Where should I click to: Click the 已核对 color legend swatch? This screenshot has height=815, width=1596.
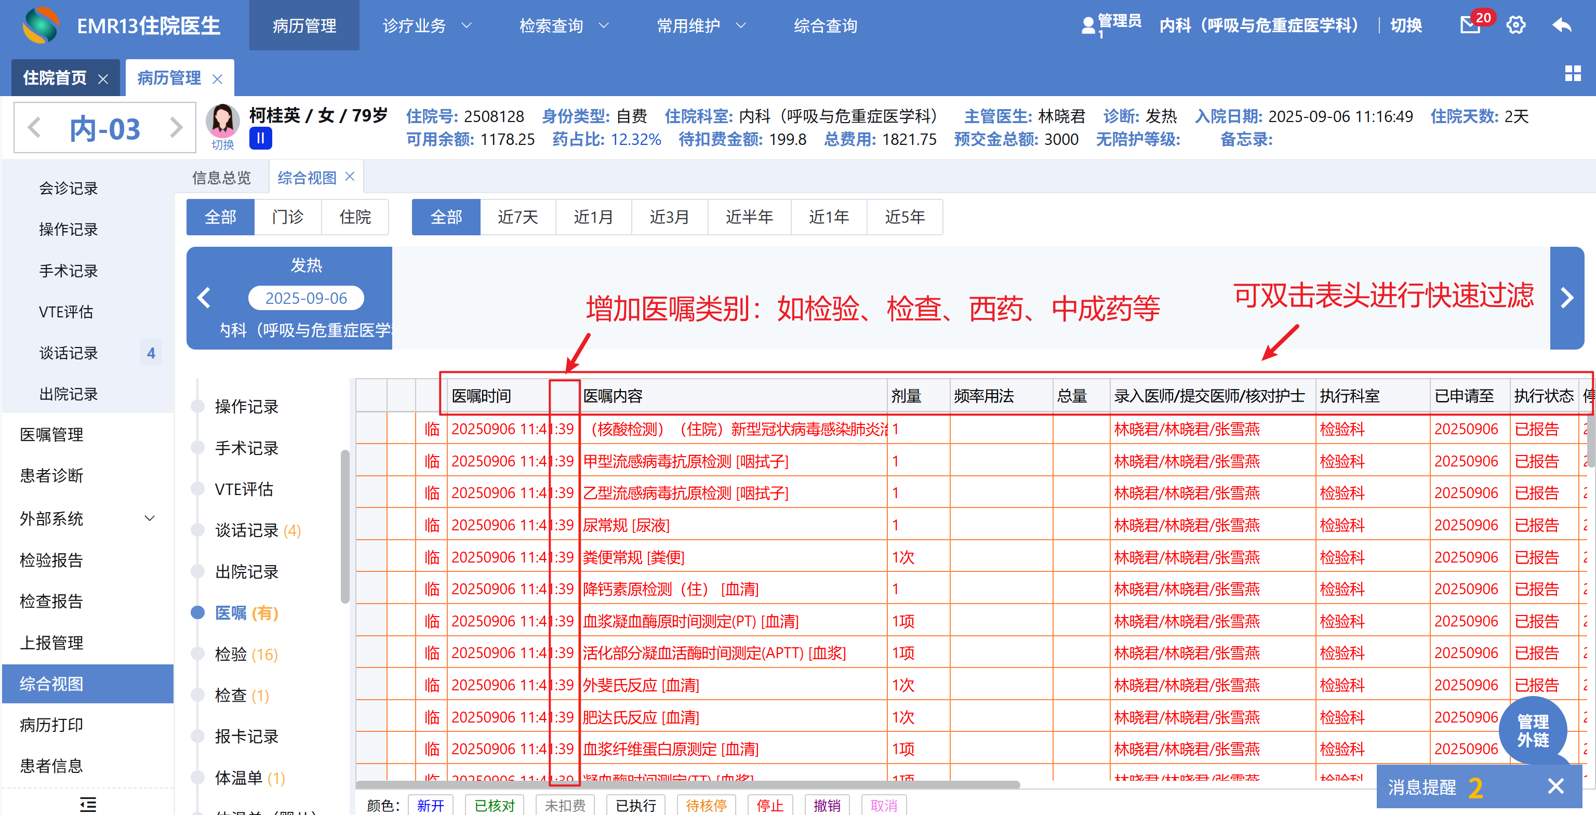click(495, 805)
